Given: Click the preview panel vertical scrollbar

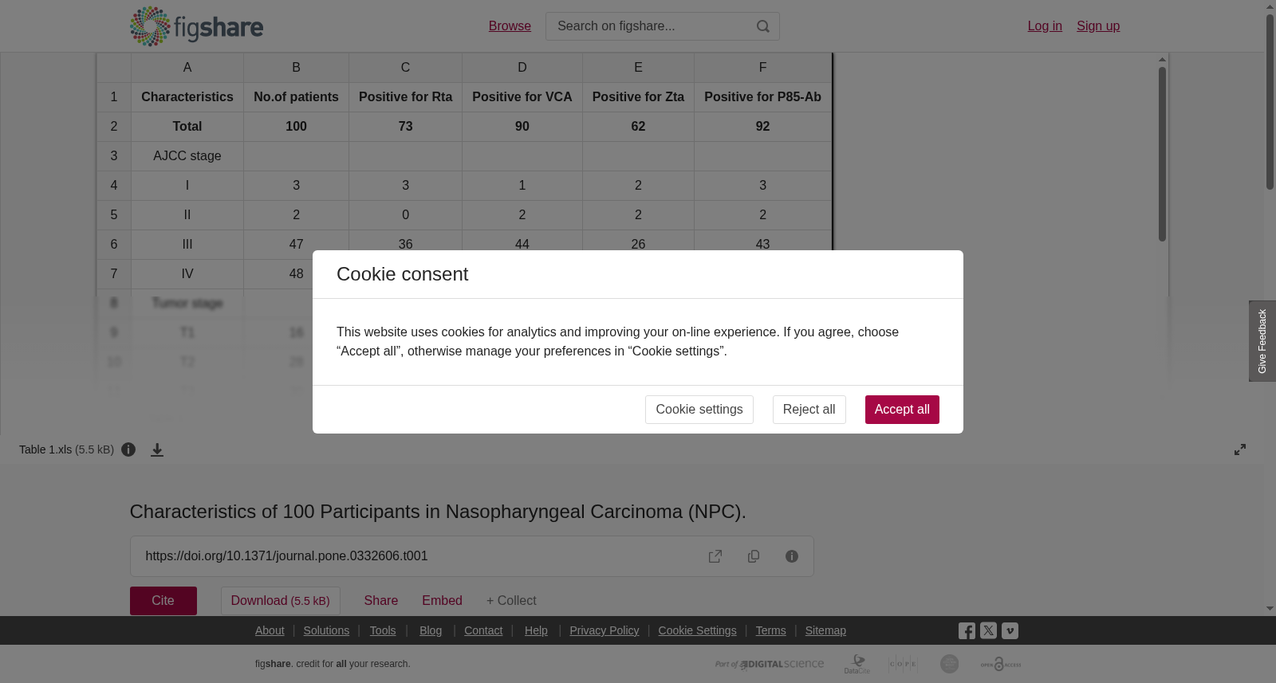Looking at the screenshot, I should pyautogui.click(x=1163, y=154).
